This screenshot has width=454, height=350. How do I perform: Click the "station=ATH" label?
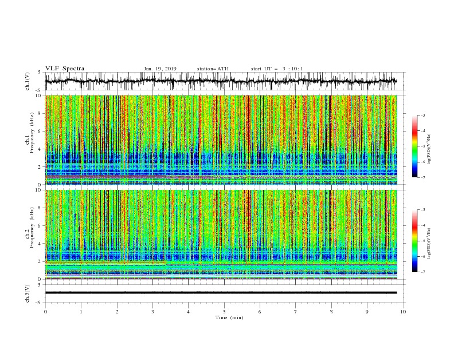(x=213, y=69)
